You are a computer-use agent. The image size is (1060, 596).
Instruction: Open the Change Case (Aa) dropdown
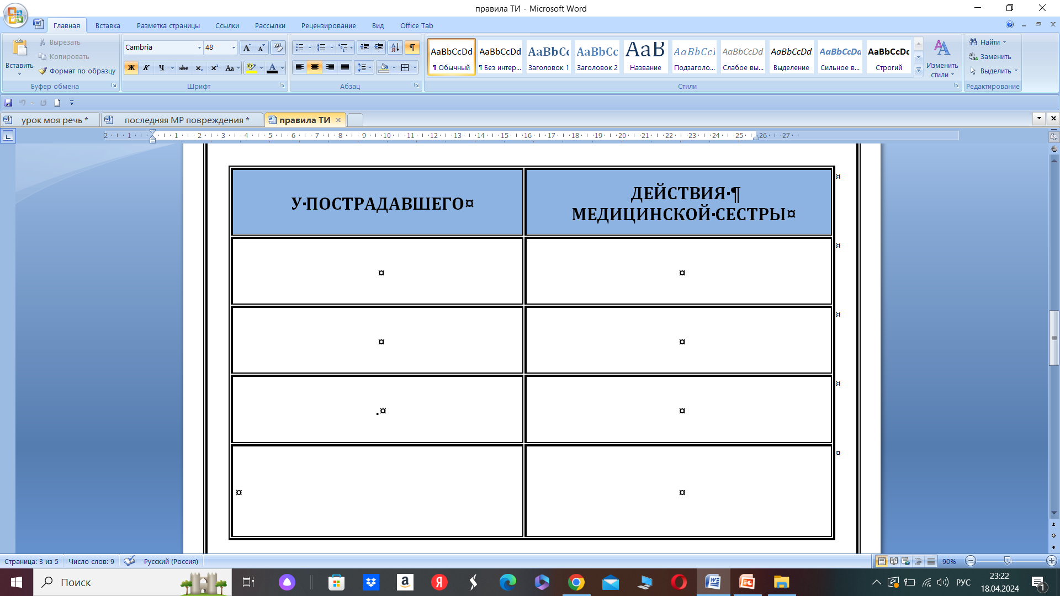pyautogui.click(x=232, y=68)
